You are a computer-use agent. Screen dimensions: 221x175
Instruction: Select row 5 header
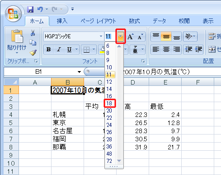pos(11,123)
